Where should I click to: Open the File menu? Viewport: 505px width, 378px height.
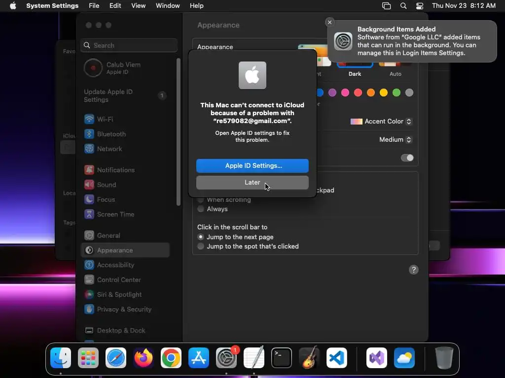coord(94,6)
